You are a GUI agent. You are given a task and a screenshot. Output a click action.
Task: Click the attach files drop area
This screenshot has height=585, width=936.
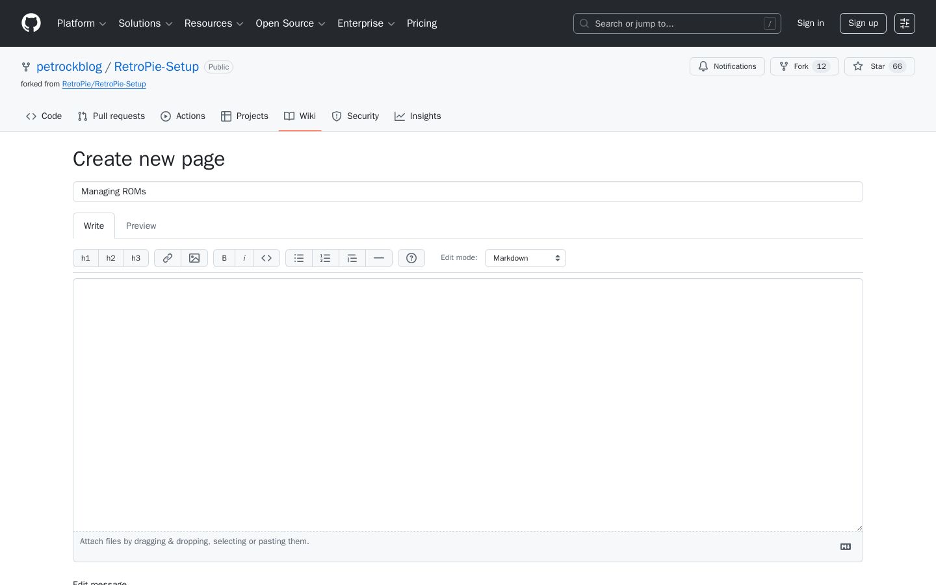468,547
